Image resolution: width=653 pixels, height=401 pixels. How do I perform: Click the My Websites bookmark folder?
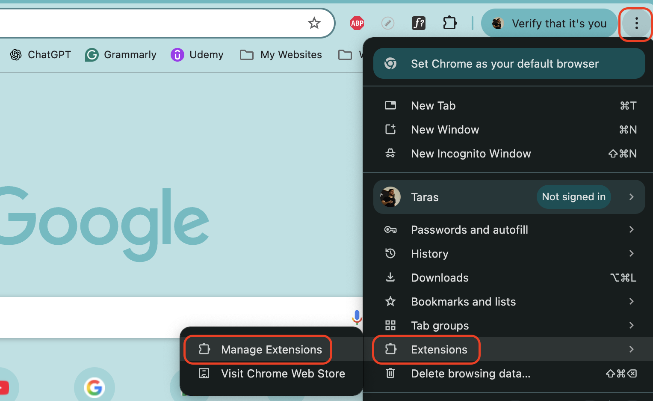tap(281, 55)
